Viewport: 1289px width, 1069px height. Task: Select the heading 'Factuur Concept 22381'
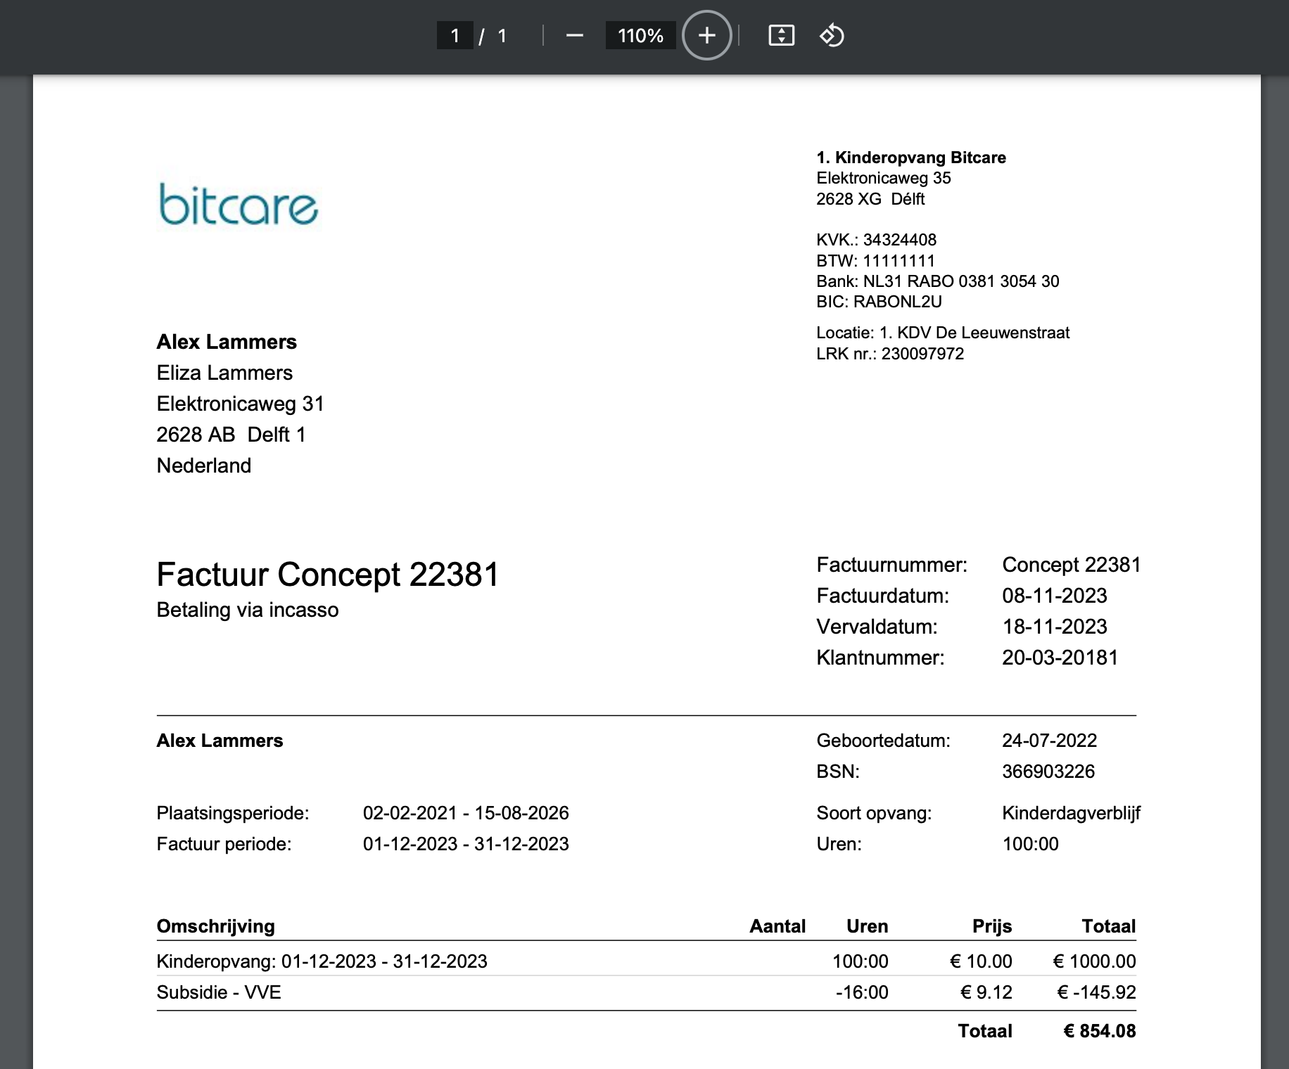328,574
